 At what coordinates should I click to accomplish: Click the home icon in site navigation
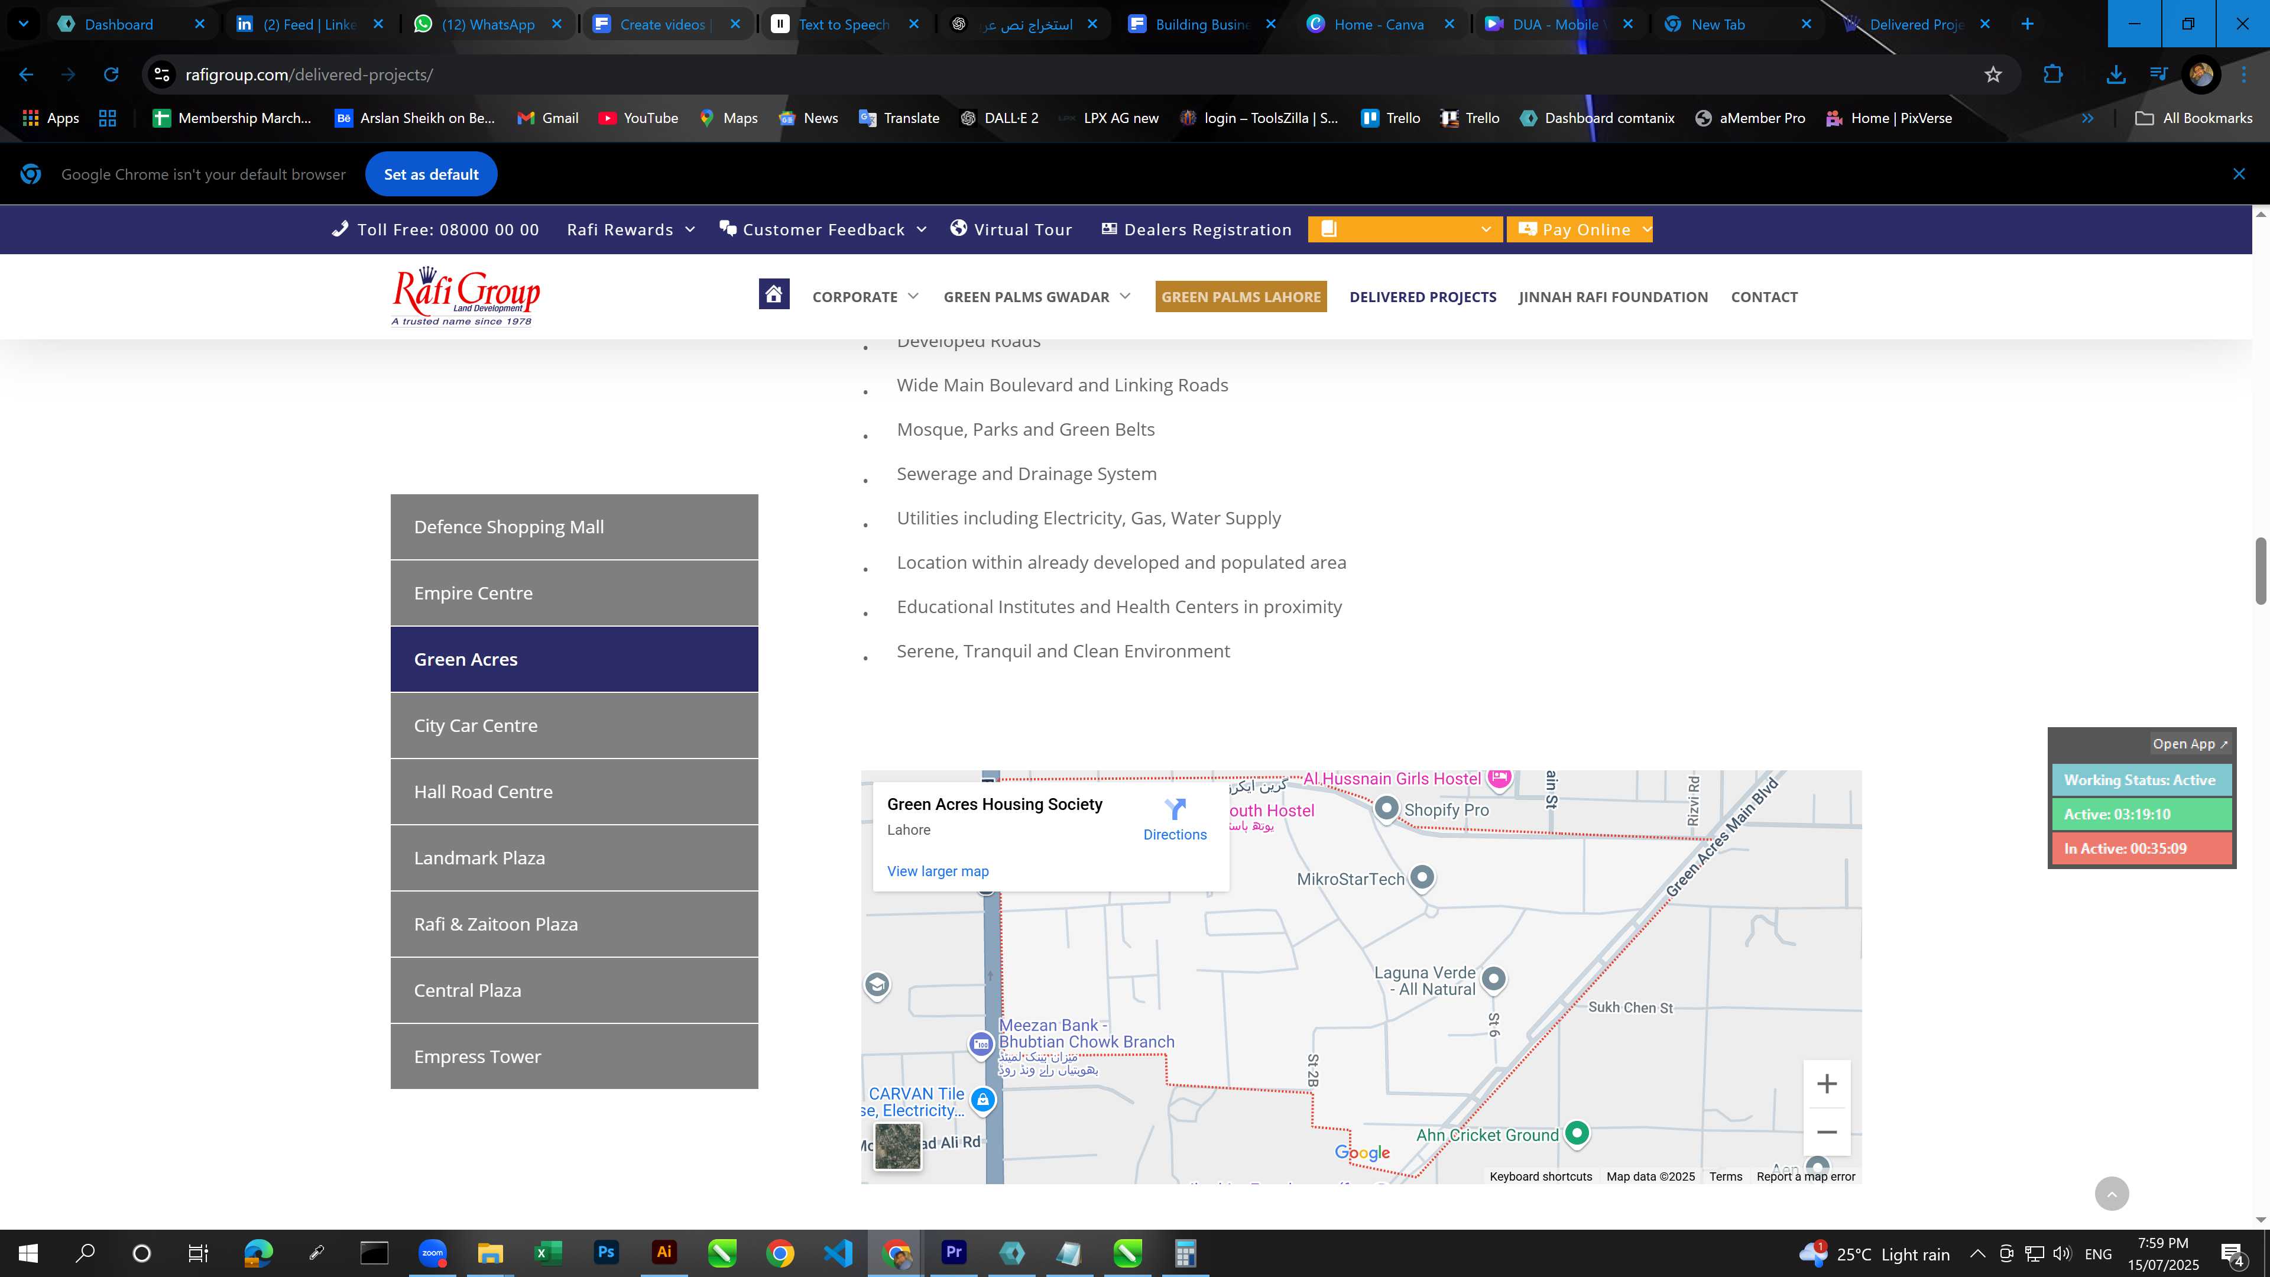click(x=774, y=294)
